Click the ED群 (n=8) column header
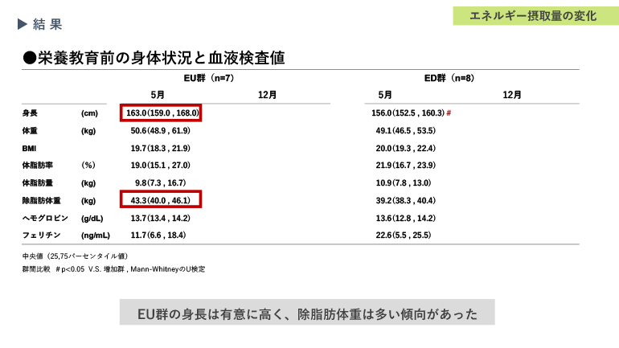Screen dimensions: 619x348 (x=449, y=78)
